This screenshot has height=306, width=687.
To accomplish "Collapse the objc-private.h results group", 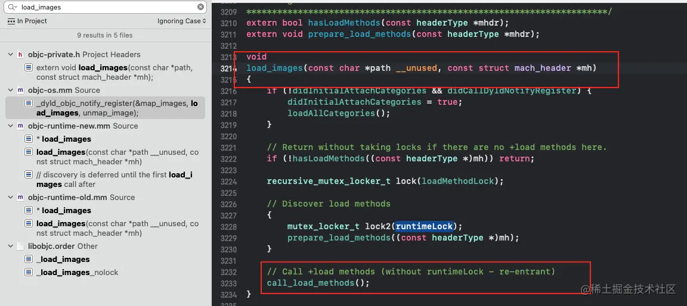I will (10, 55).
